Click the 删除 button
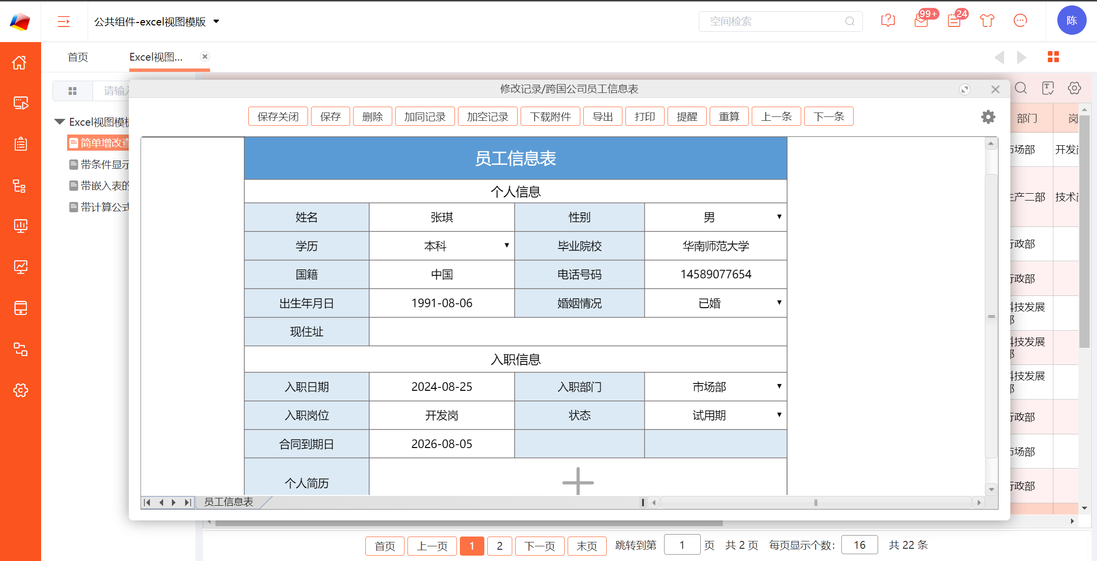The image size is (1097, 561). 373,116
